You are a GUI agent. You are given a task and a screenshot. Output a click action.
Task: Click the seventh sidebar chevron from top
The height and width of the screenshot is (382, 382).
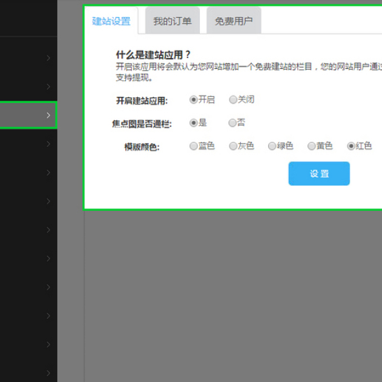48,230
